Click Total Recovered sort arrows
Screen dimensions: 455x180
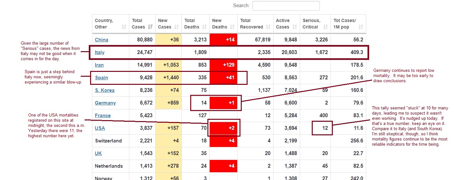pos(268,27)
